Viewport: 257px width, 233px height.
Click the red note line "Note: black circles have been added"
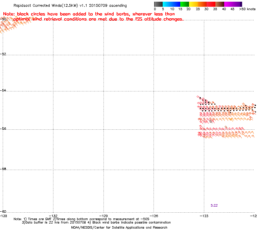[x=89, y=14]
